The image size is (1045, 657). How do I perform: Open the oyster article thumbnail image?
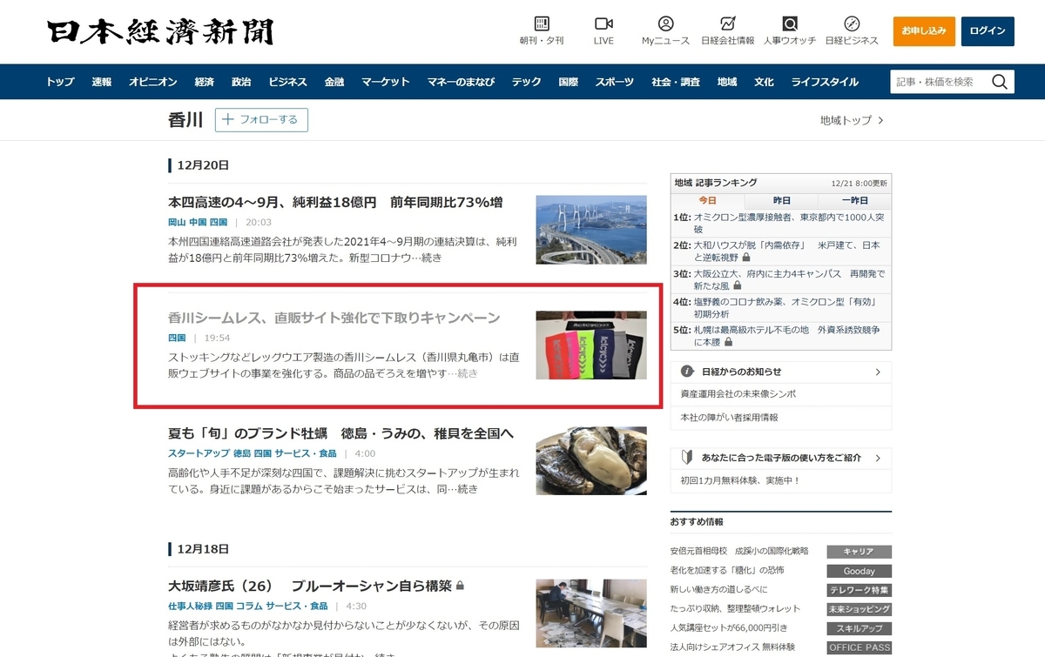(591, 461)
